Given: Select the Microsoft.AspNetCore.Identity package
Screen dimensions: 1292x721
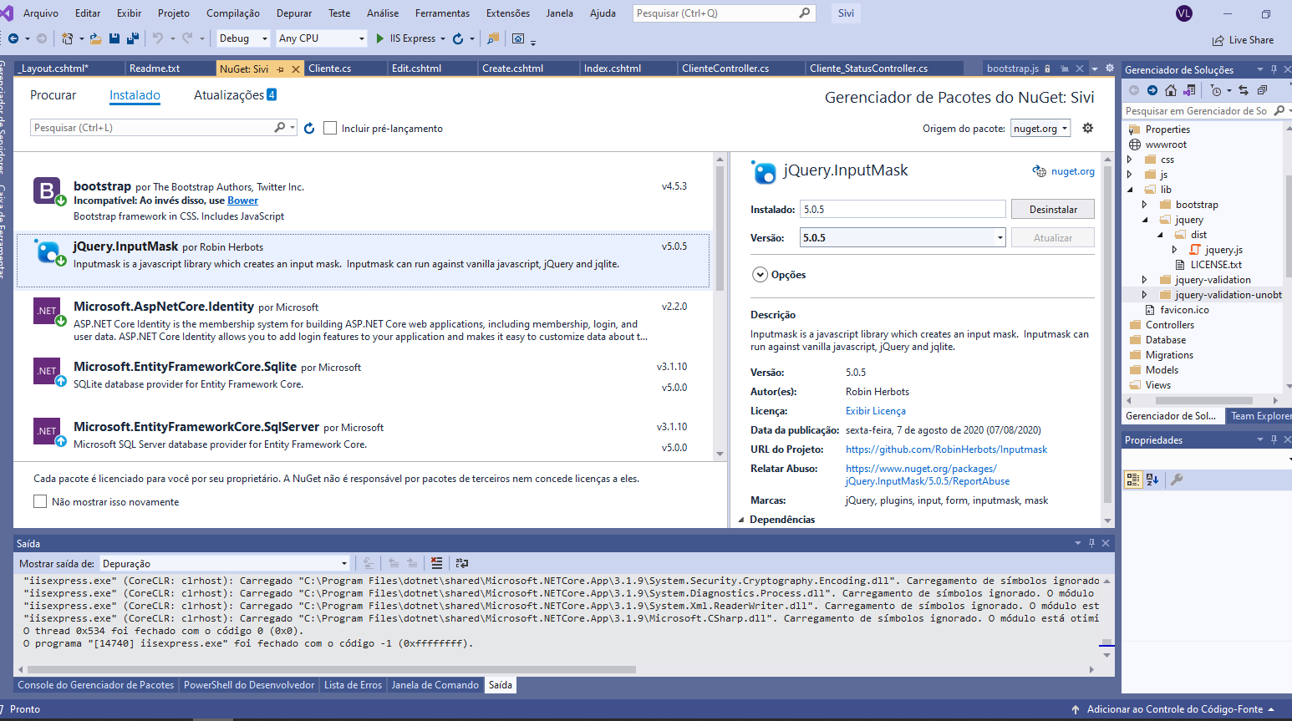Looking at the screenshot, I should tap(362, 322).
